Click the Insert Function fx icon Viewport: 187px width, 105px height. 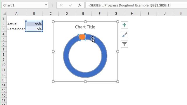79,5
